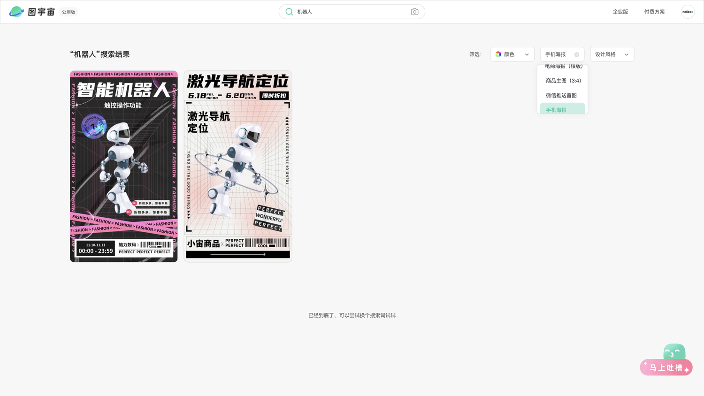This screenshot has height=396, width=704.
Task: Open the 激光导航定位 poster thumbnail
Action: (x=238, y=167)
